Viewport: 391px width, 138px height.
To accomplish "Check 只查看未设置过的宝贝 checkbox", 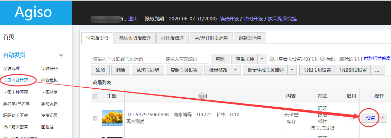I will click(x=272, y=59).
